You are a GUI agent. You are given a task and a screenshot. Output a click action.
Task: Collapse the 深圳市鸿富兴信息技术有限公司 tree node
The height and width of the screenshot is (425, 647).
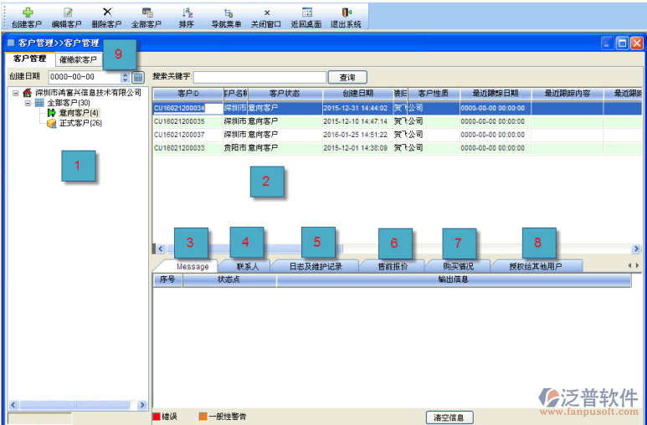(15, 93)
